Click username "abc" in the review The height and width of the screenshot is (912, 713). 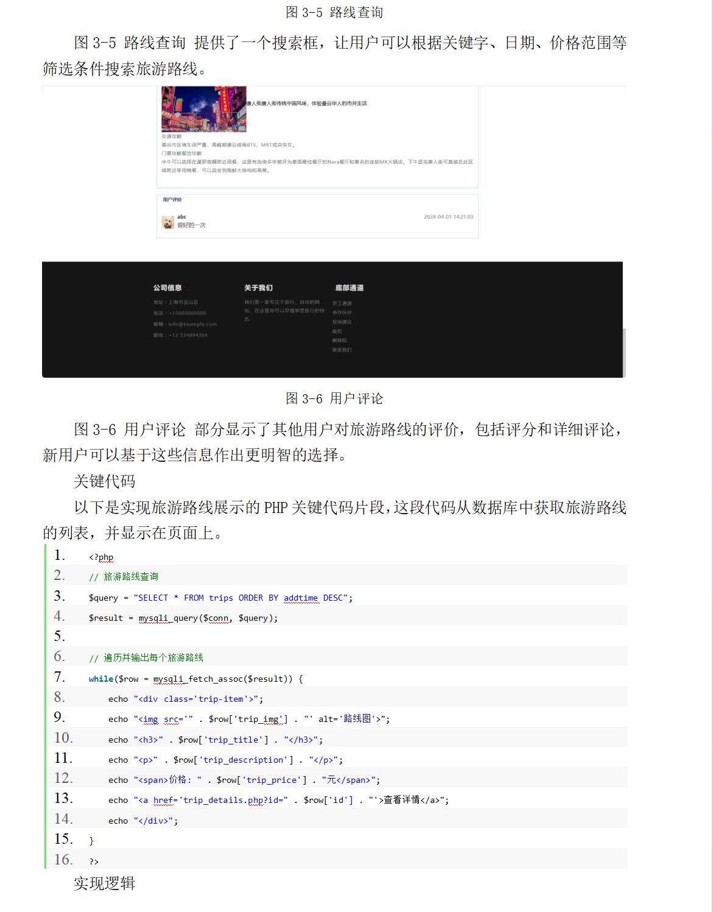(181, 217)
